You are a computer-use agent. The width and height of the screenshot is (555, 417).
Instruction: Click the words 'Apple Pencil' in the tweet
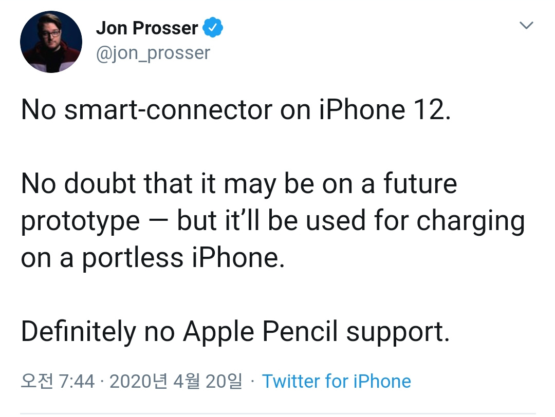(x=260, y=332)
